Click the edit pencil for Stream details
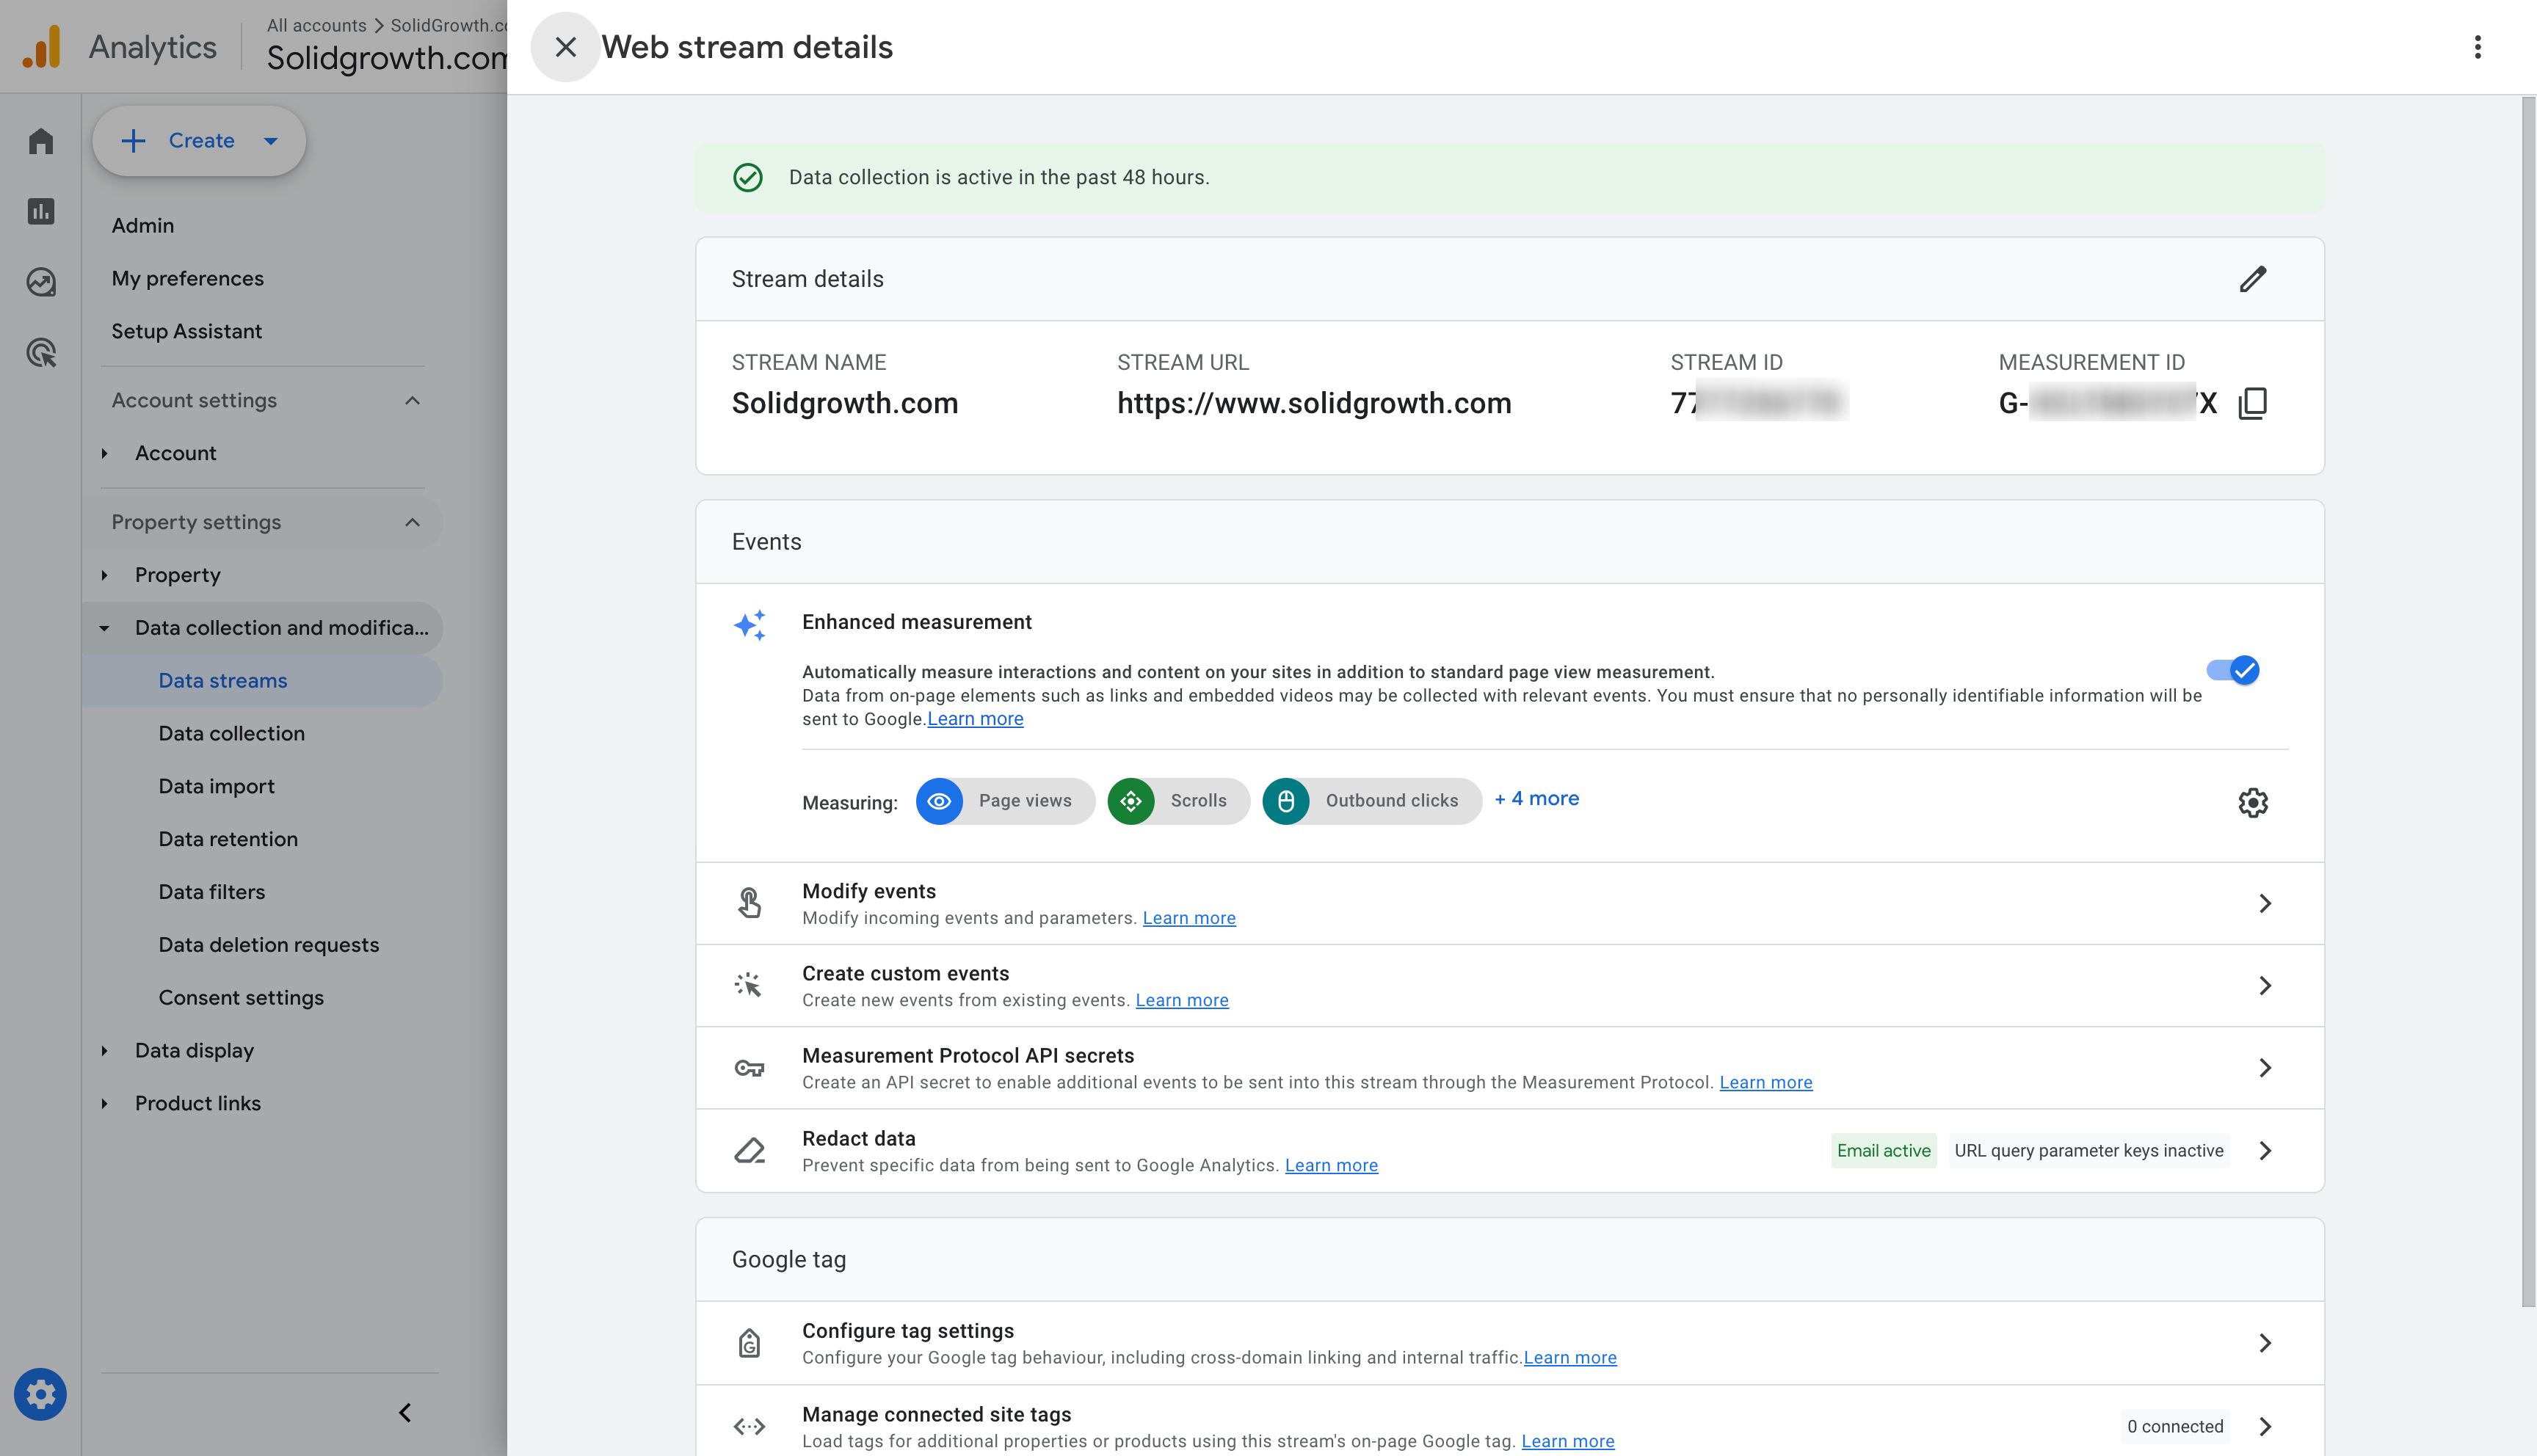Image resolution: width=2537 pixels, height=1456 pixels. pos(2252,279)
